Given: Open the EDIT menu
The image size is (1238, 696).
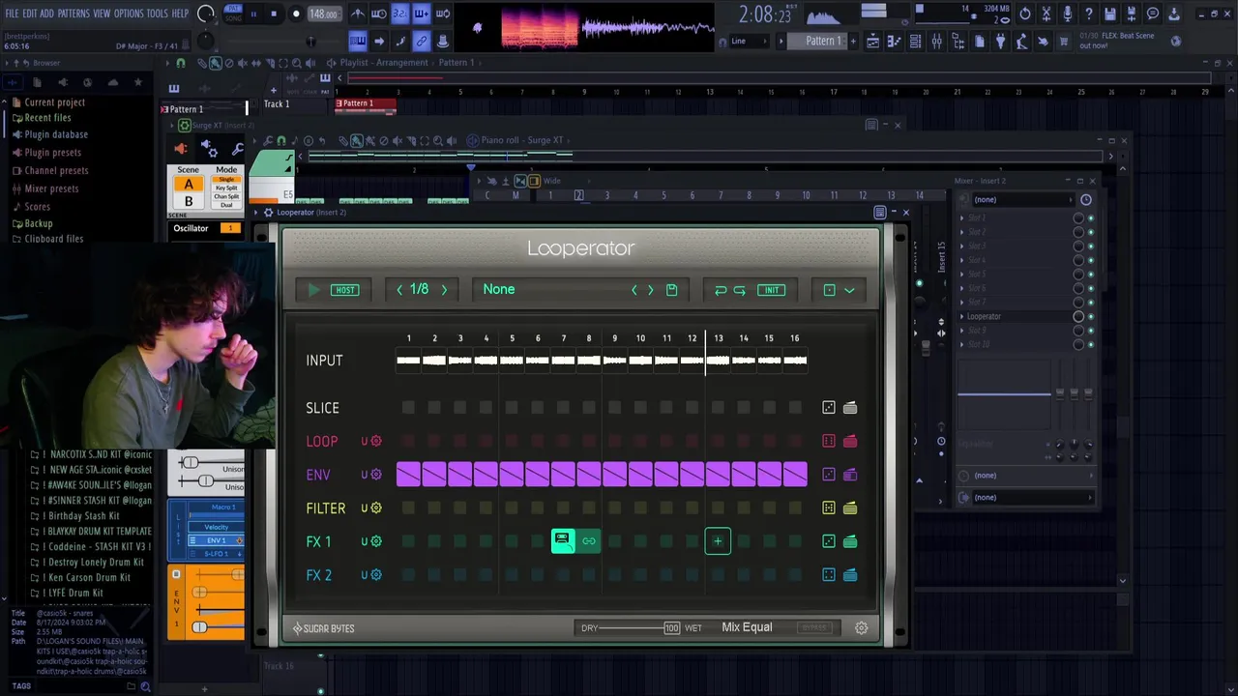Looking at the screenshot, I should [x=30, y=14].
